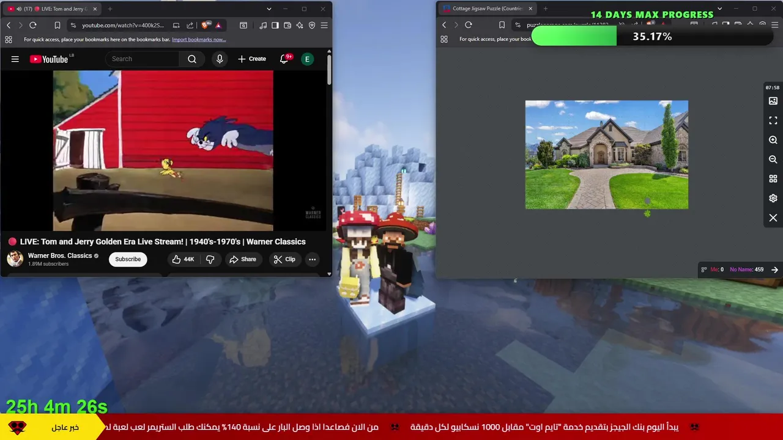Open site settings icon in YouTube address bar
Image resolution: width=783 pixels, height=440 pixels.
click(73, 25)
